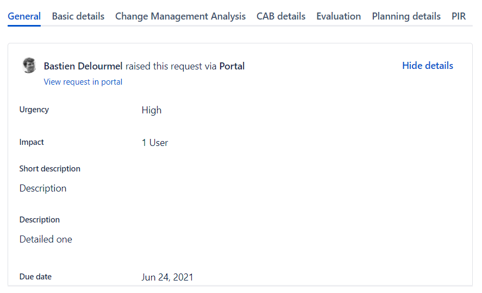This screenshot has height=293, width=482.
Task: Click the Hide details link
Action: (x=428, y=66)
